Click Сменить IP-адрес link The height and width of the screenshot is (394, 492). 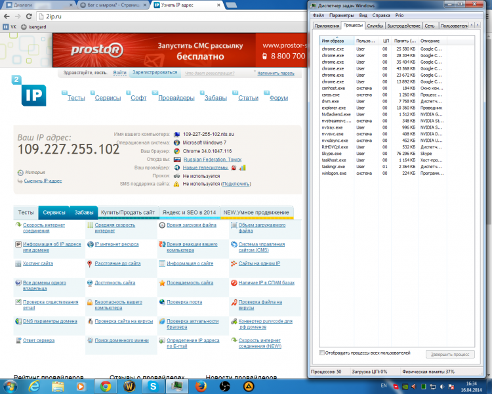tap(43, 181)
